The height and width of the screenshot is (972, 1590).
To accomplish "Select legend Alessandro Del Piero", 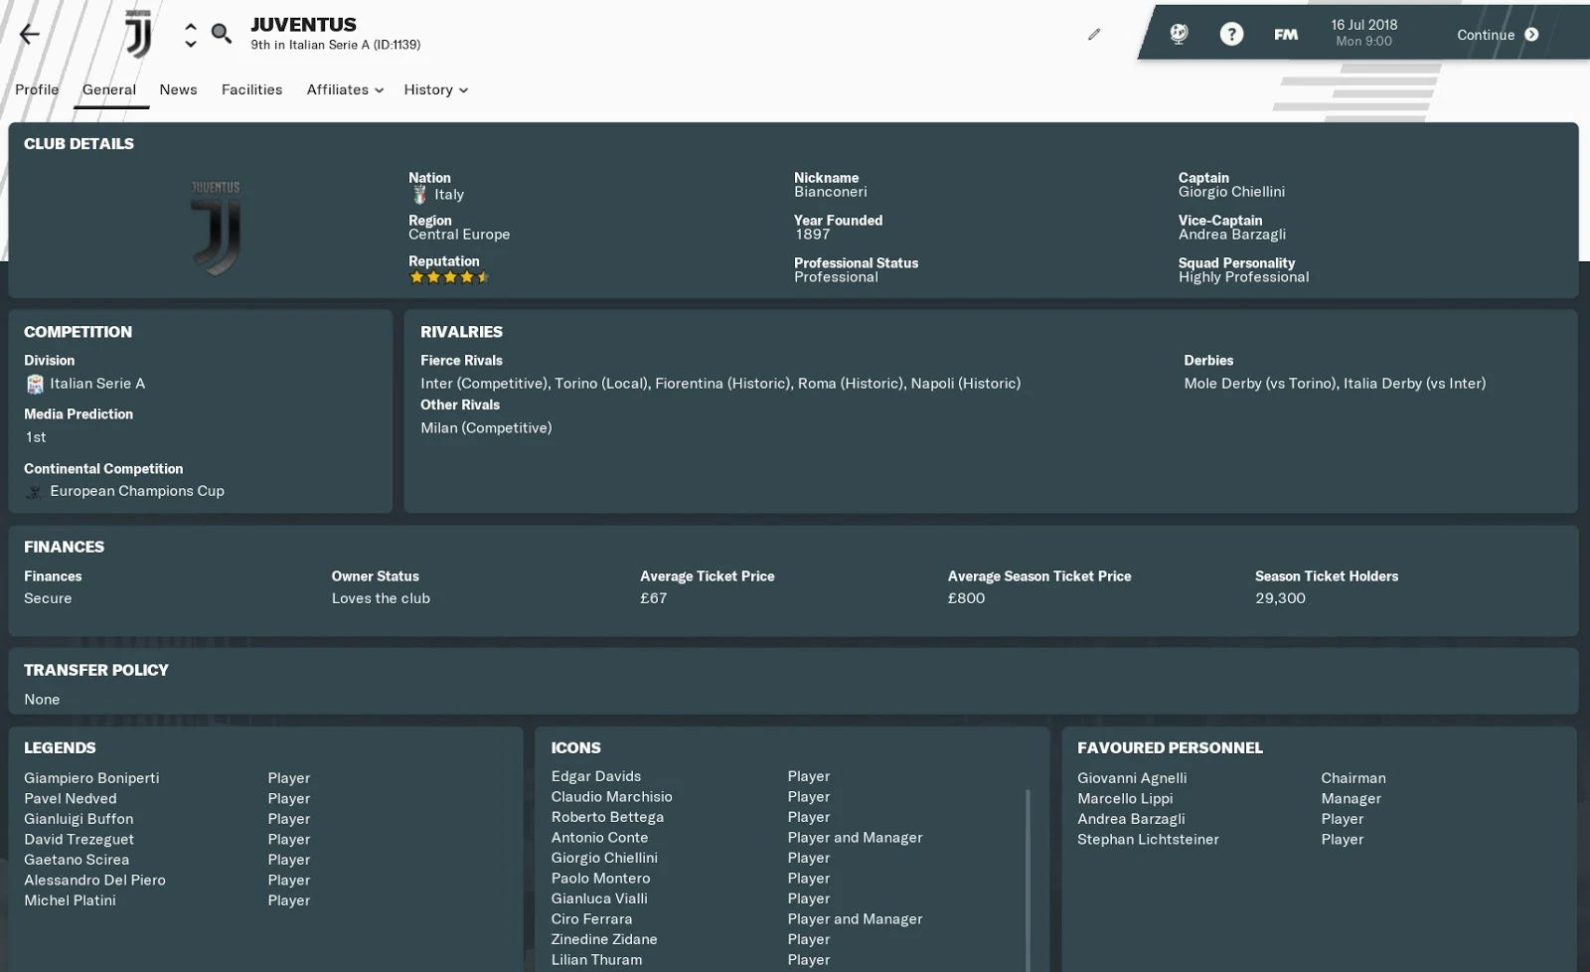I will click(94, 880).
